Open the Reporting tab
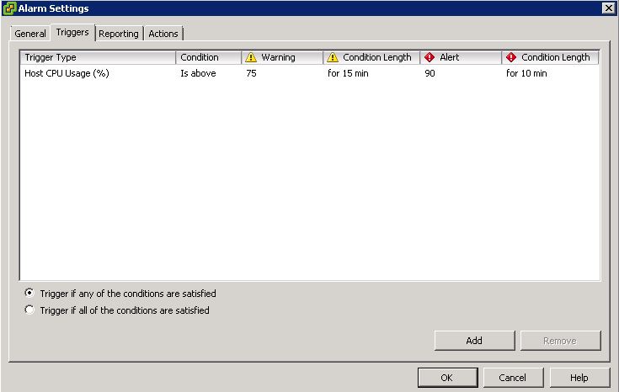 tap(118, 34)
